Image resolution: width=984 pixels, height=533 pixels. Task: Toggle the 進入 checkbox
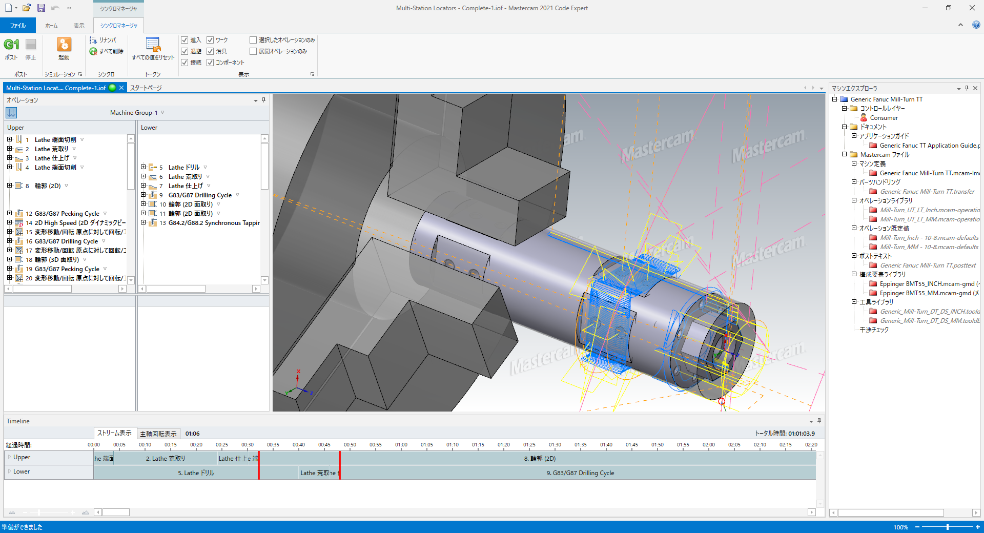pos(184,40)
